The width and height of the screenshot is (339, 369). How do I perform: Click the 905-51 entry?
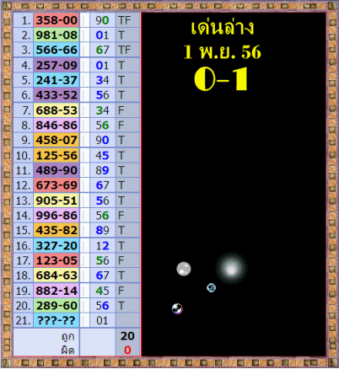pos(56,201)
